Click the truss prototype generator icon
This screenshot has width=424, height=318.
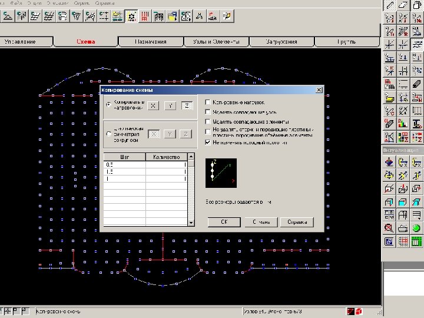pos(7,16)
